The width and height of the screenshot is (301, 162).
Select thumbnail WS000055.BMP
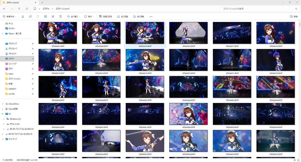point(145,141)
